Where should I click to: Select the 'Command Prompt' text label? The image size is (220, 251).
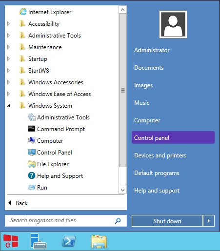pos(61,129)
